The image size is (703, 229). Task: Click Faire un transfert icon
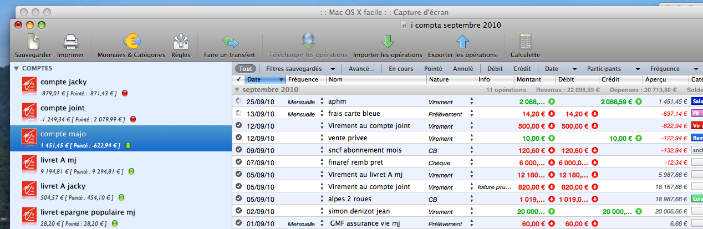pos(230,42)
